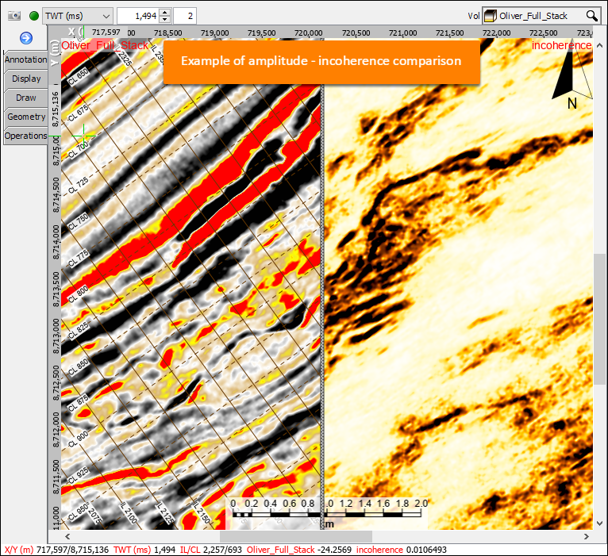This screenshot has width=608, height=556.
Task: Click the volume cube icon for Oliver_Full_Stack
Action: [x=491, y=16]
